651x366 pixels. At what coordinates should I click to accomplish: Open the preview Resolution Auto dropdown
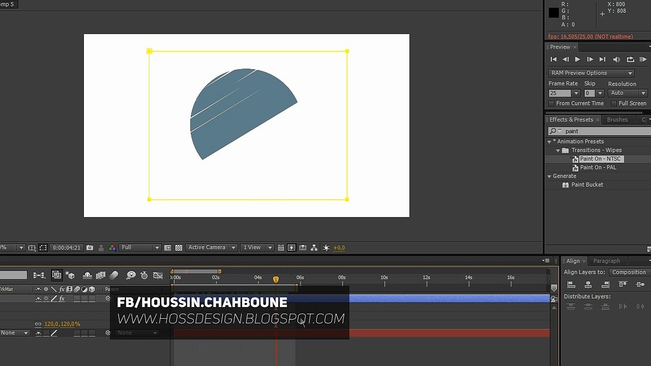[x=628, y=93]
